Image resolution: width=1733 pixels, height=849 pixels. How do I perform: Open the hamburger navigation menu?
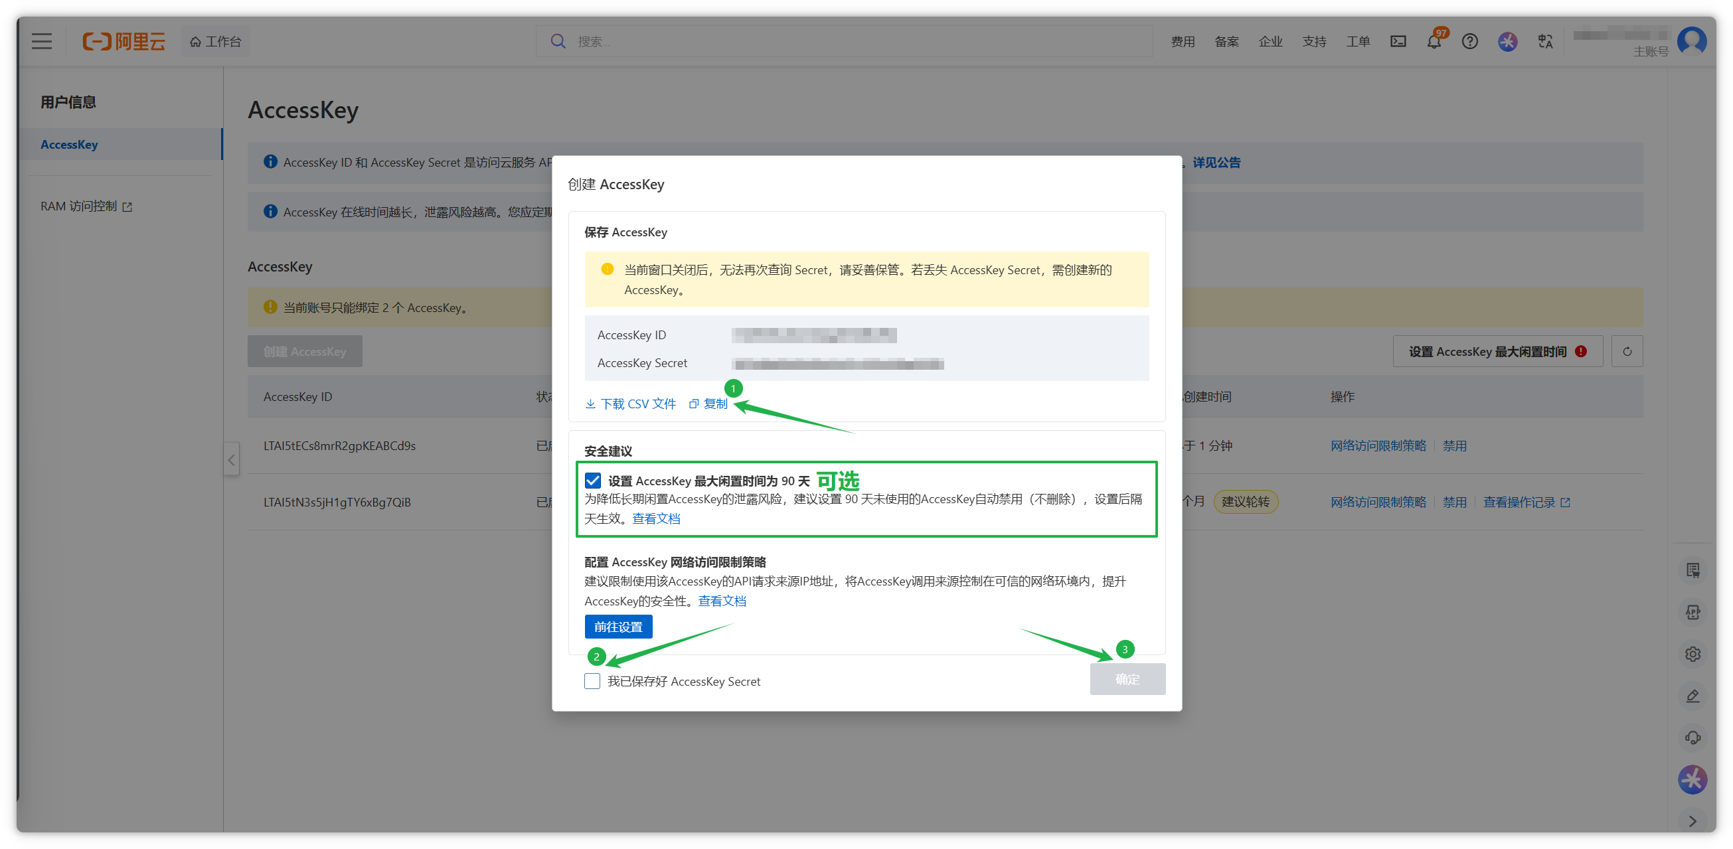tap(42, 42)
